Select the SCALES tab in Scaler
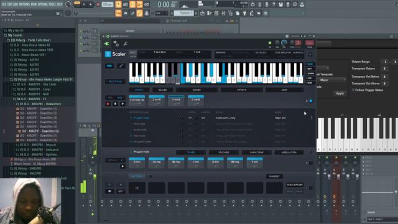This screenshot has height=224, width=398. (x=162, y=90)
